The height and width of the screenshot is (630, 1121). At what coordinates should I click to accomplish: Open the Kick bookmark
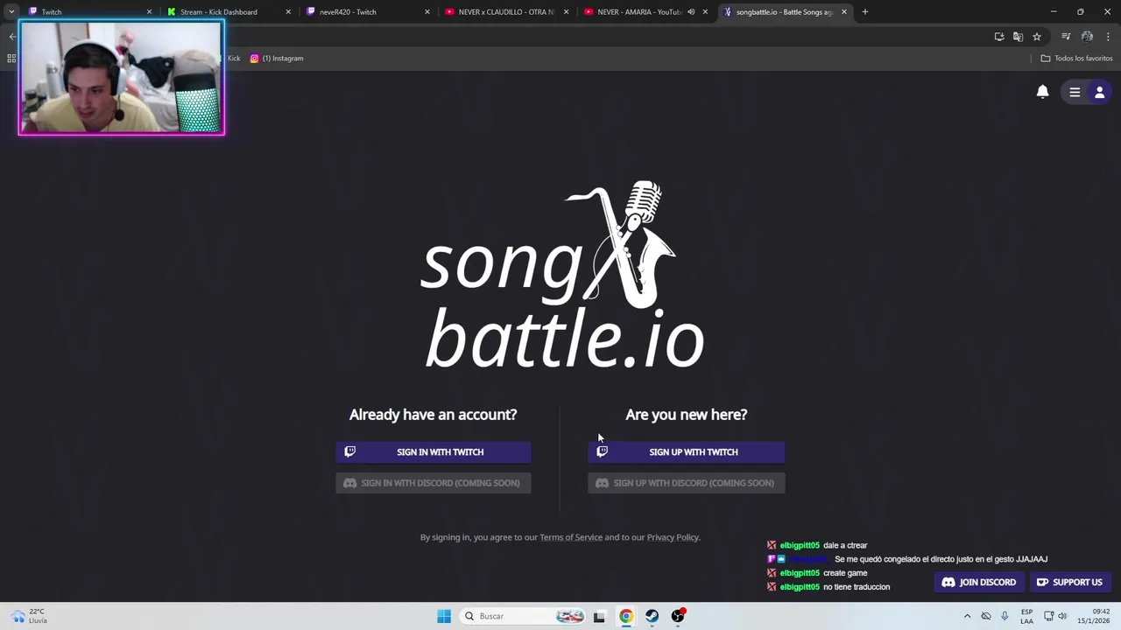point(233,59)
